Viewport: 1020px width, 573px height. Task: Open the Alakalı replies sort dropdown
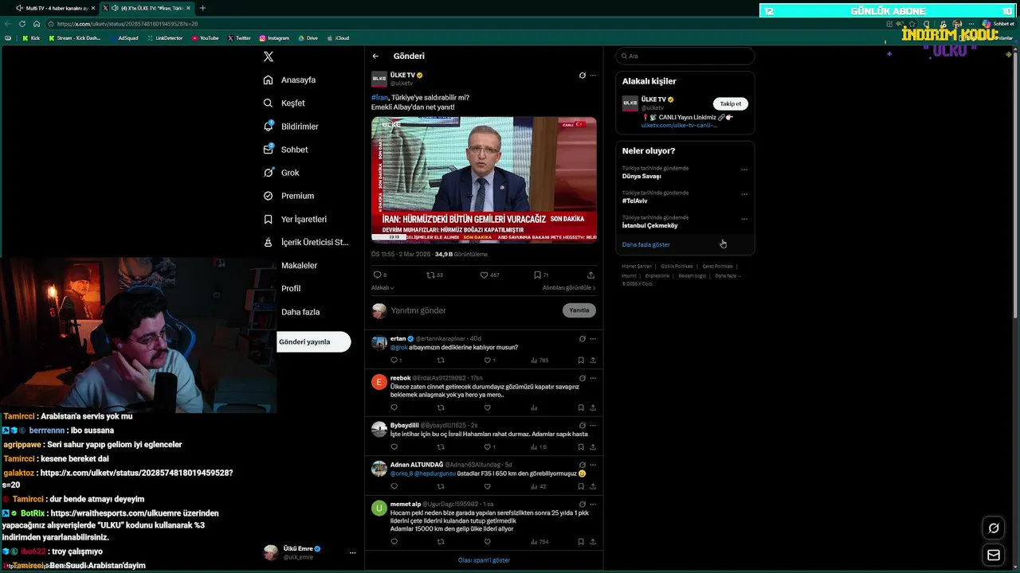382,287
